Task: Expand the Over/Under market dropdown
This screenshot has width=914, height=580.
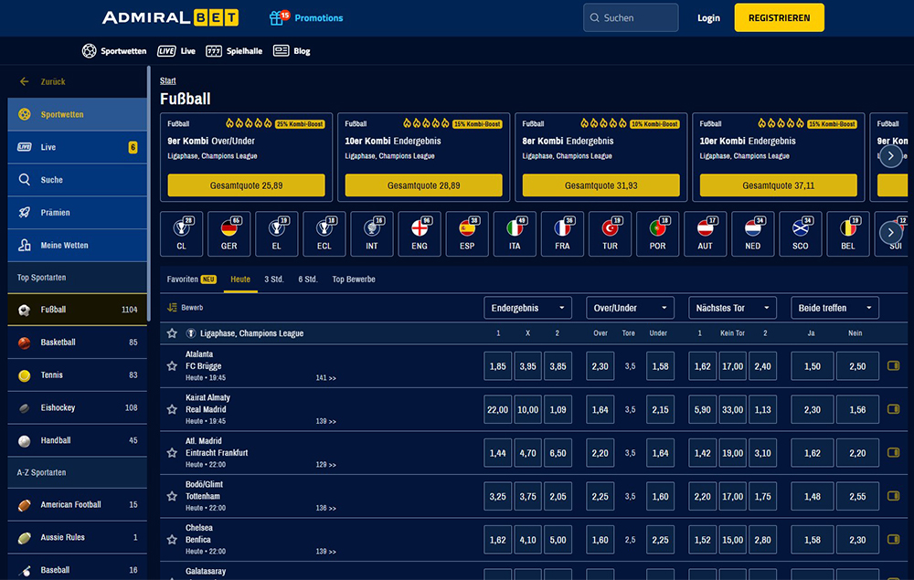Action: point(630,308)
